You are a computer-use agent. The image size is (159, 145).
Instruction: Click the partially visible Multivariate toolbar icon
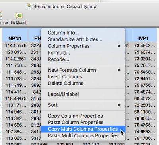click(1, 16)
